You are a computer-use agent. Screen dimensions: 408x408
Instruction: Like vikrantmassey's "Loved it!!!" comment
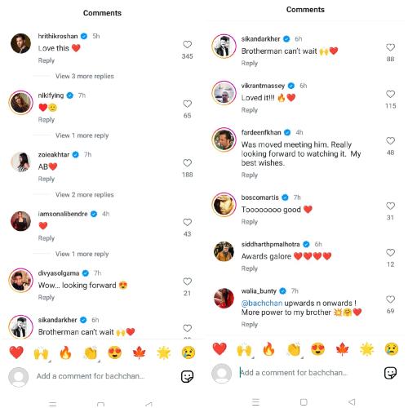390,94
